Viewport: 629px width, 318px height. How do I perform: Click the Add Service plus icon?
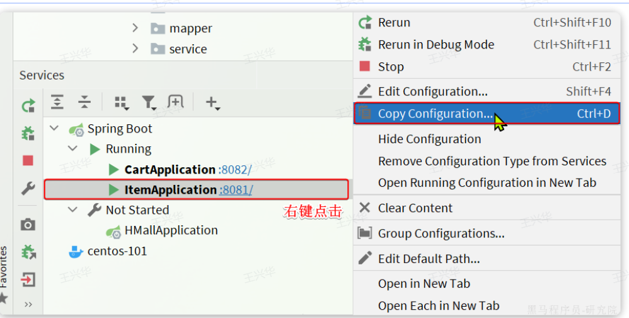tap(212, 102)
